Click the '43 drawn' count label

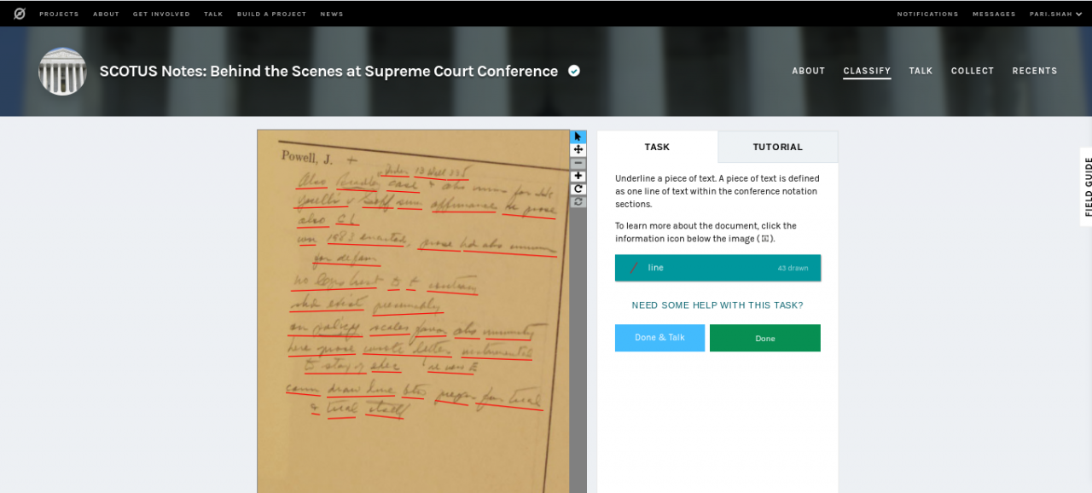pyautogui.click(x=793, y=268)
